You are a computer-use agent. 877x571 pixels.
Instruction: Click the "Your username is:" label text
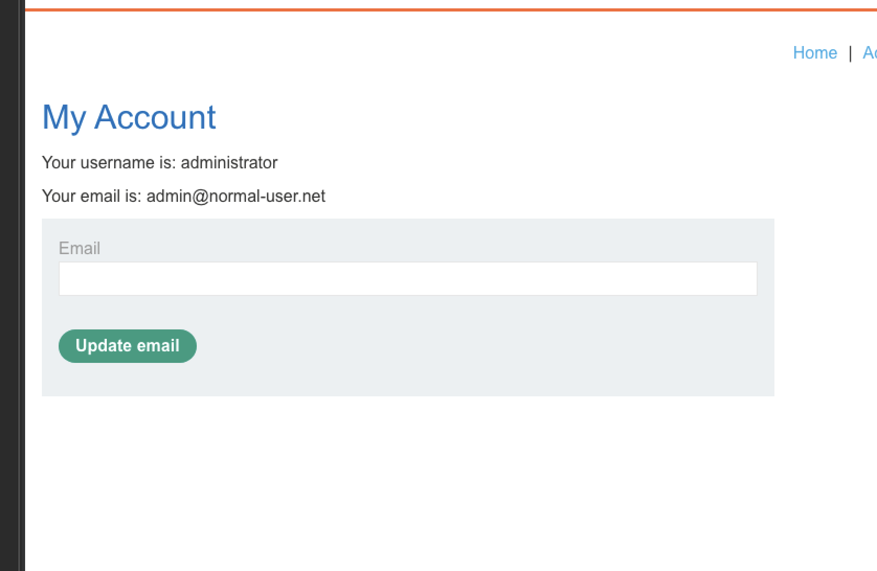(109, 163)
